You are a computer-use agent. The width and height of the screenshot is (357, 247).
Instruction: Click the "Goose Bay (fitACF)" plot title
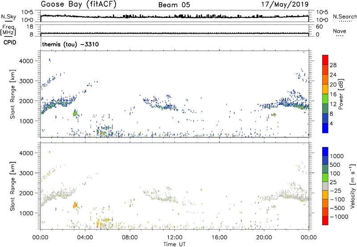tap(79, 4)
